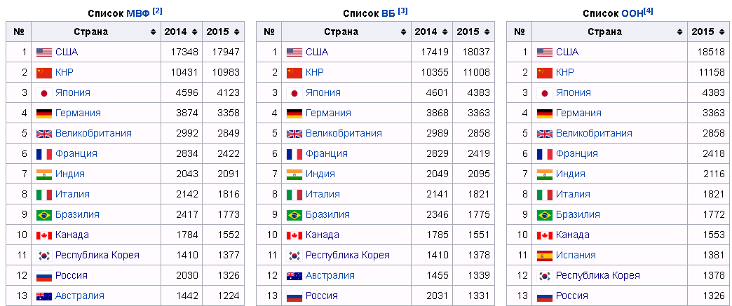
Task: Open the МВФ link in the first heading
Action: [x=138, y=13]
